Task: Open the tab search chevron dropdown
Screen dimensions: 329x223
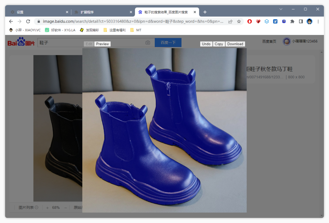Action: (281, 9)
